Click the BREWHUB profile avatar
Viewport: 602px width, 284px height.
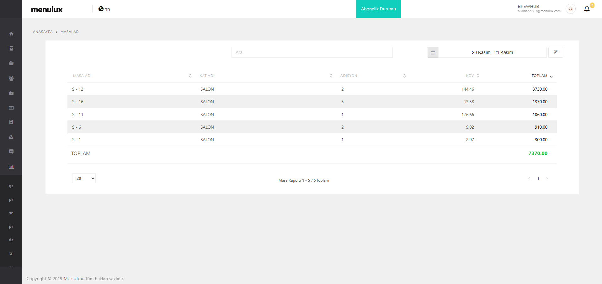(570, 9)
